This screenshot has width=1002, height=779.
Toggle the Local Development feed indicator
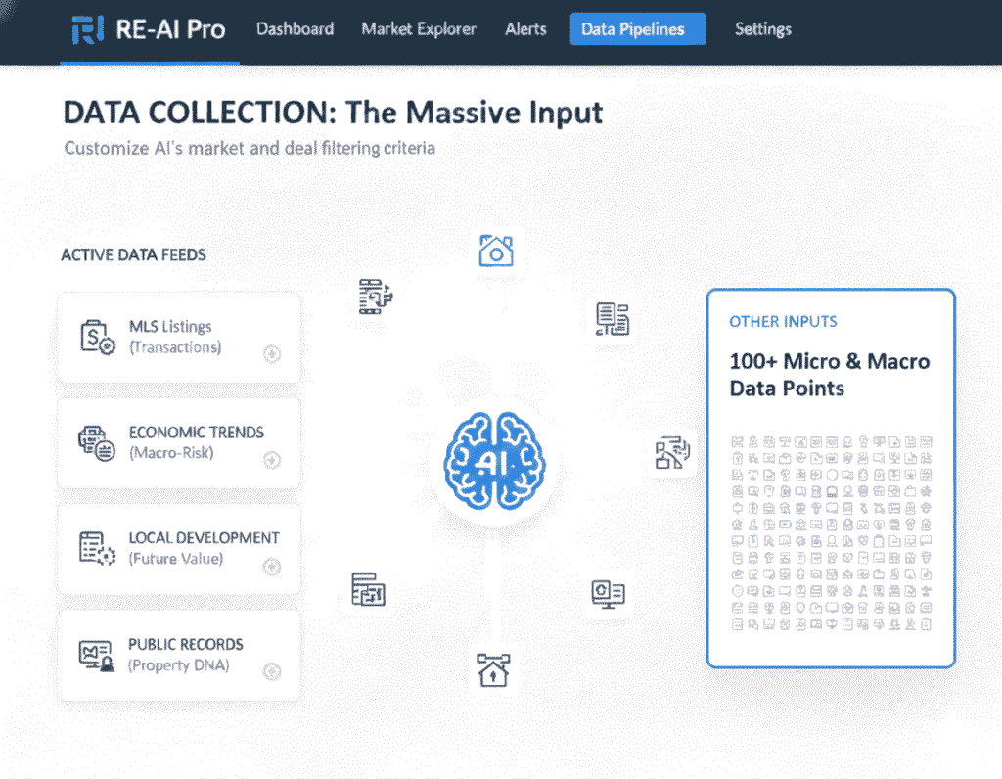[x=272, y=566]
